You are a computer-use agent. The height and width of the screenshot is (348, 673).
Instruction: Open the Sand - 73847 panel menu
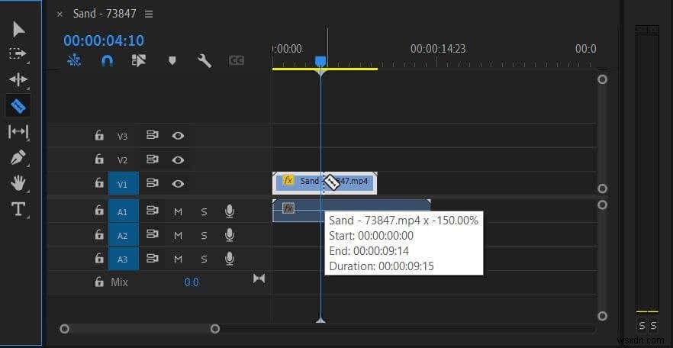pyautogui.click(x=149, y=14)
